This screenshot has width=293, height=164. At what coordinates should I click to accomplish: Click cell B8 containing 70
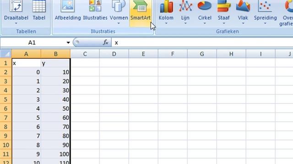click(55, 127)
